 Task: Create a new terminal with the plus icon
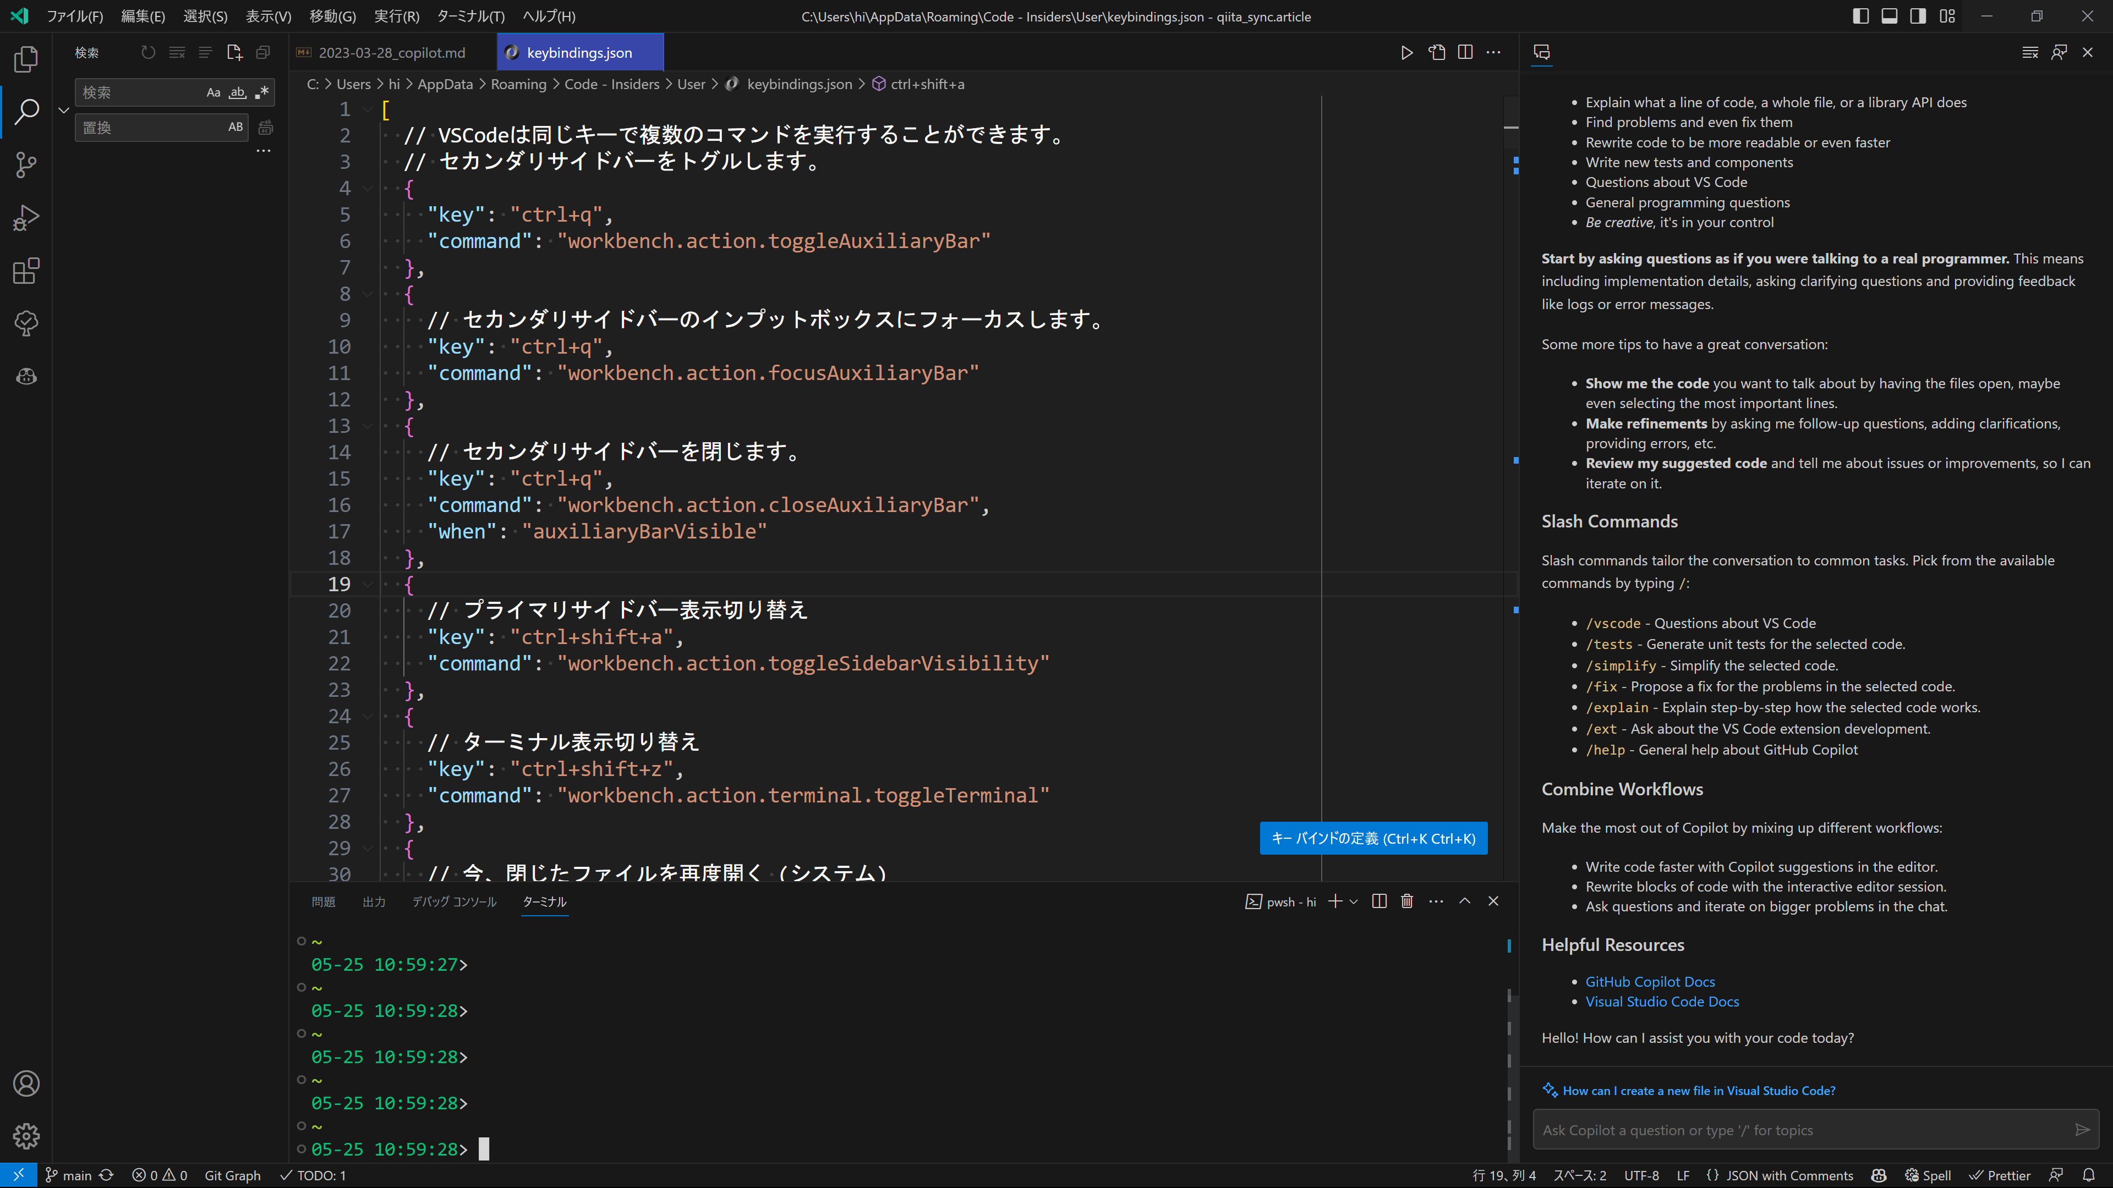point(1334,901)
